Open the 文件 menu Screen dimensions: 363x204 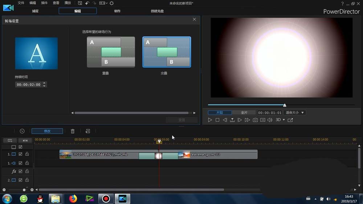pos(21,3)
